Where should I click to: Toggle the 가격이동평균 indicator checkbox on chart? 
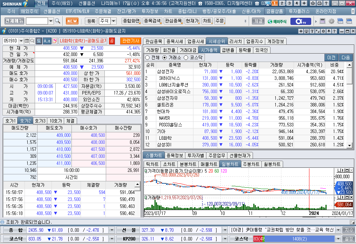(x=145, y=171)
